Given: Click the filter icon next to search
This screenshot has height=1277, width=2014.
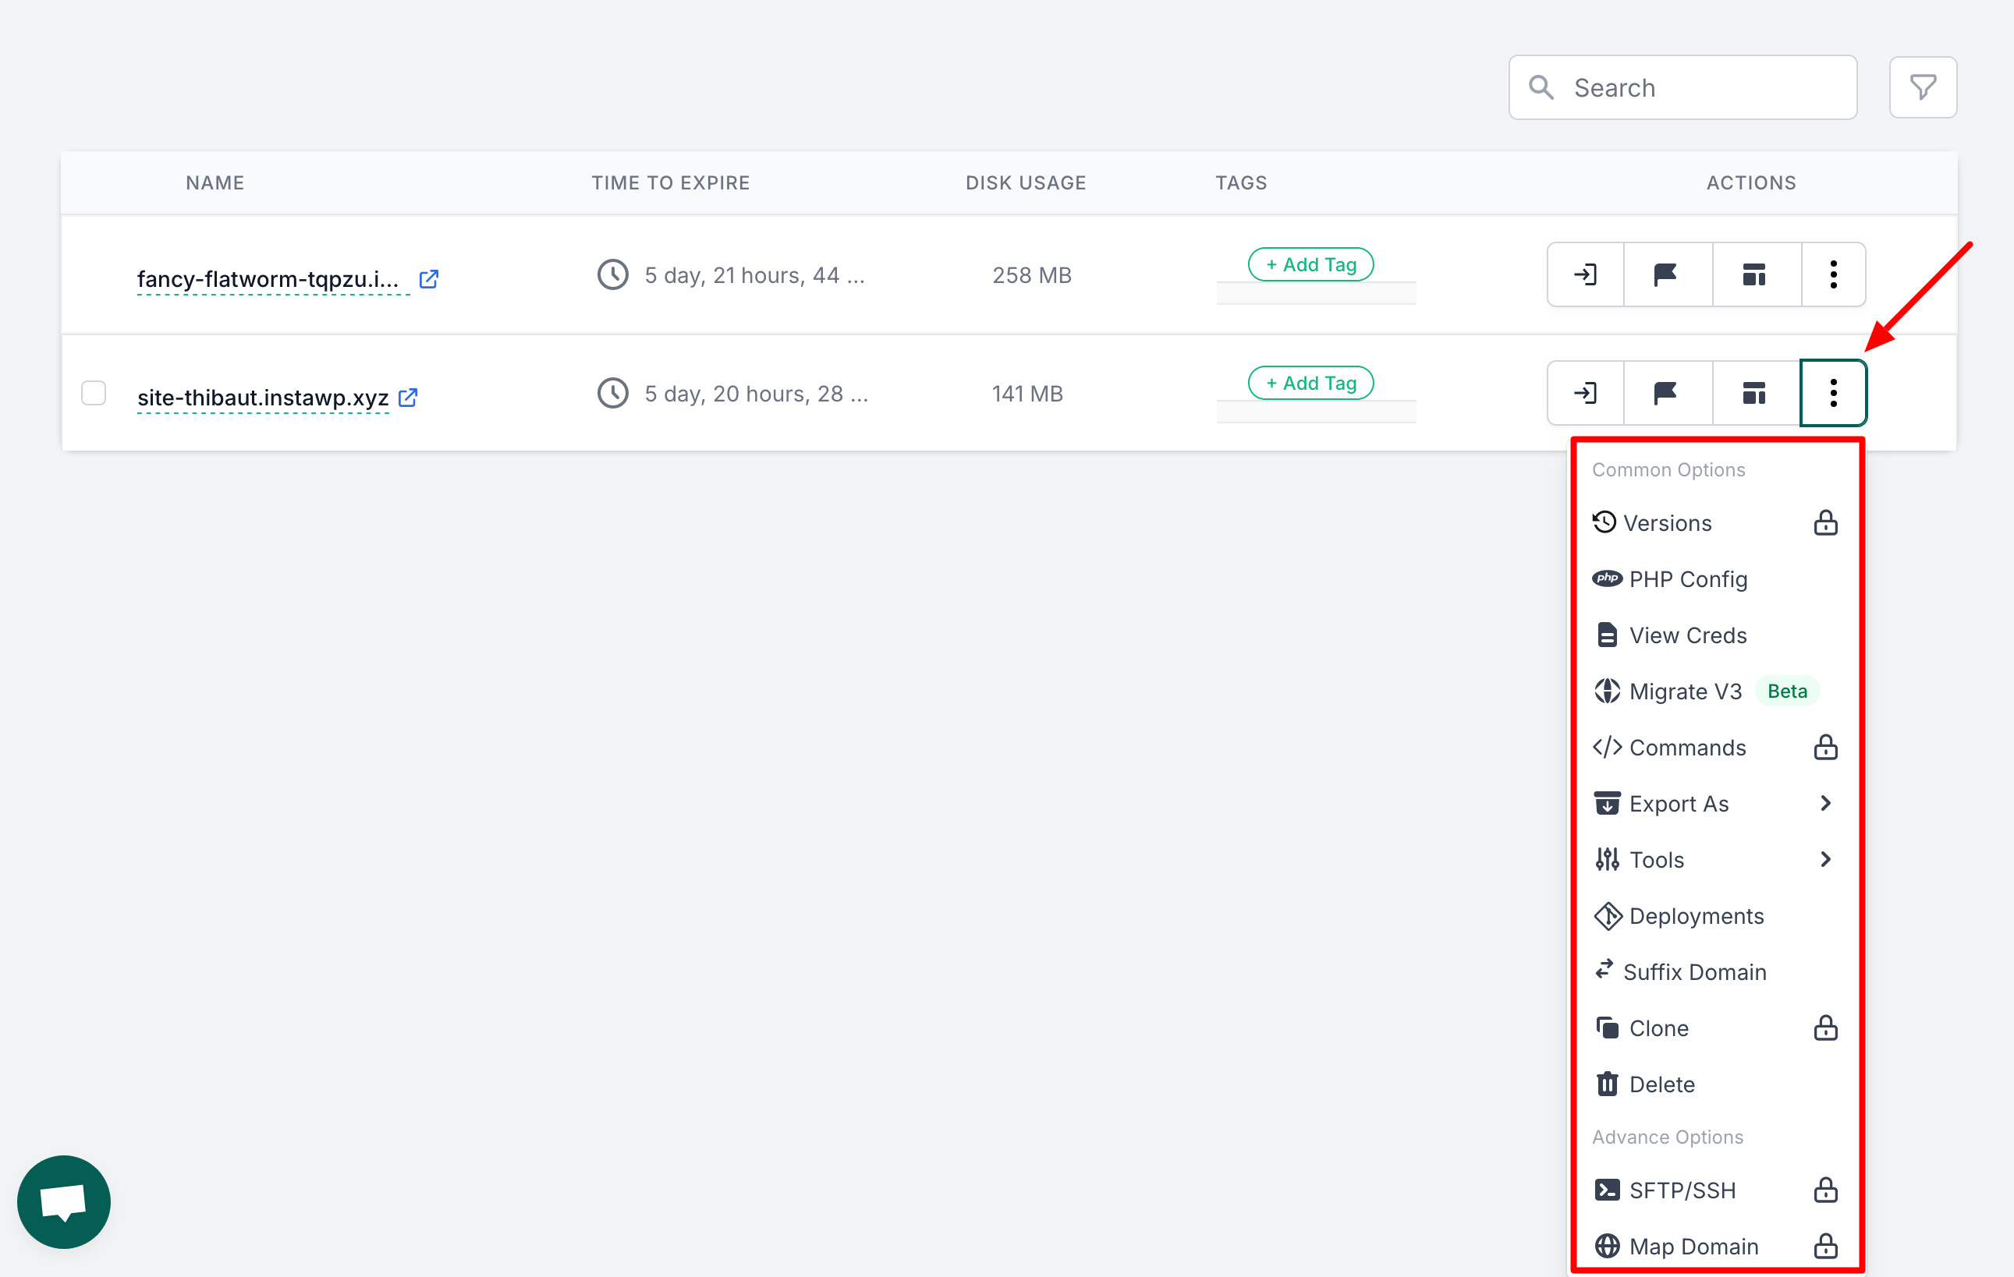Looking at the screenshot, I should click(1922, 86).
